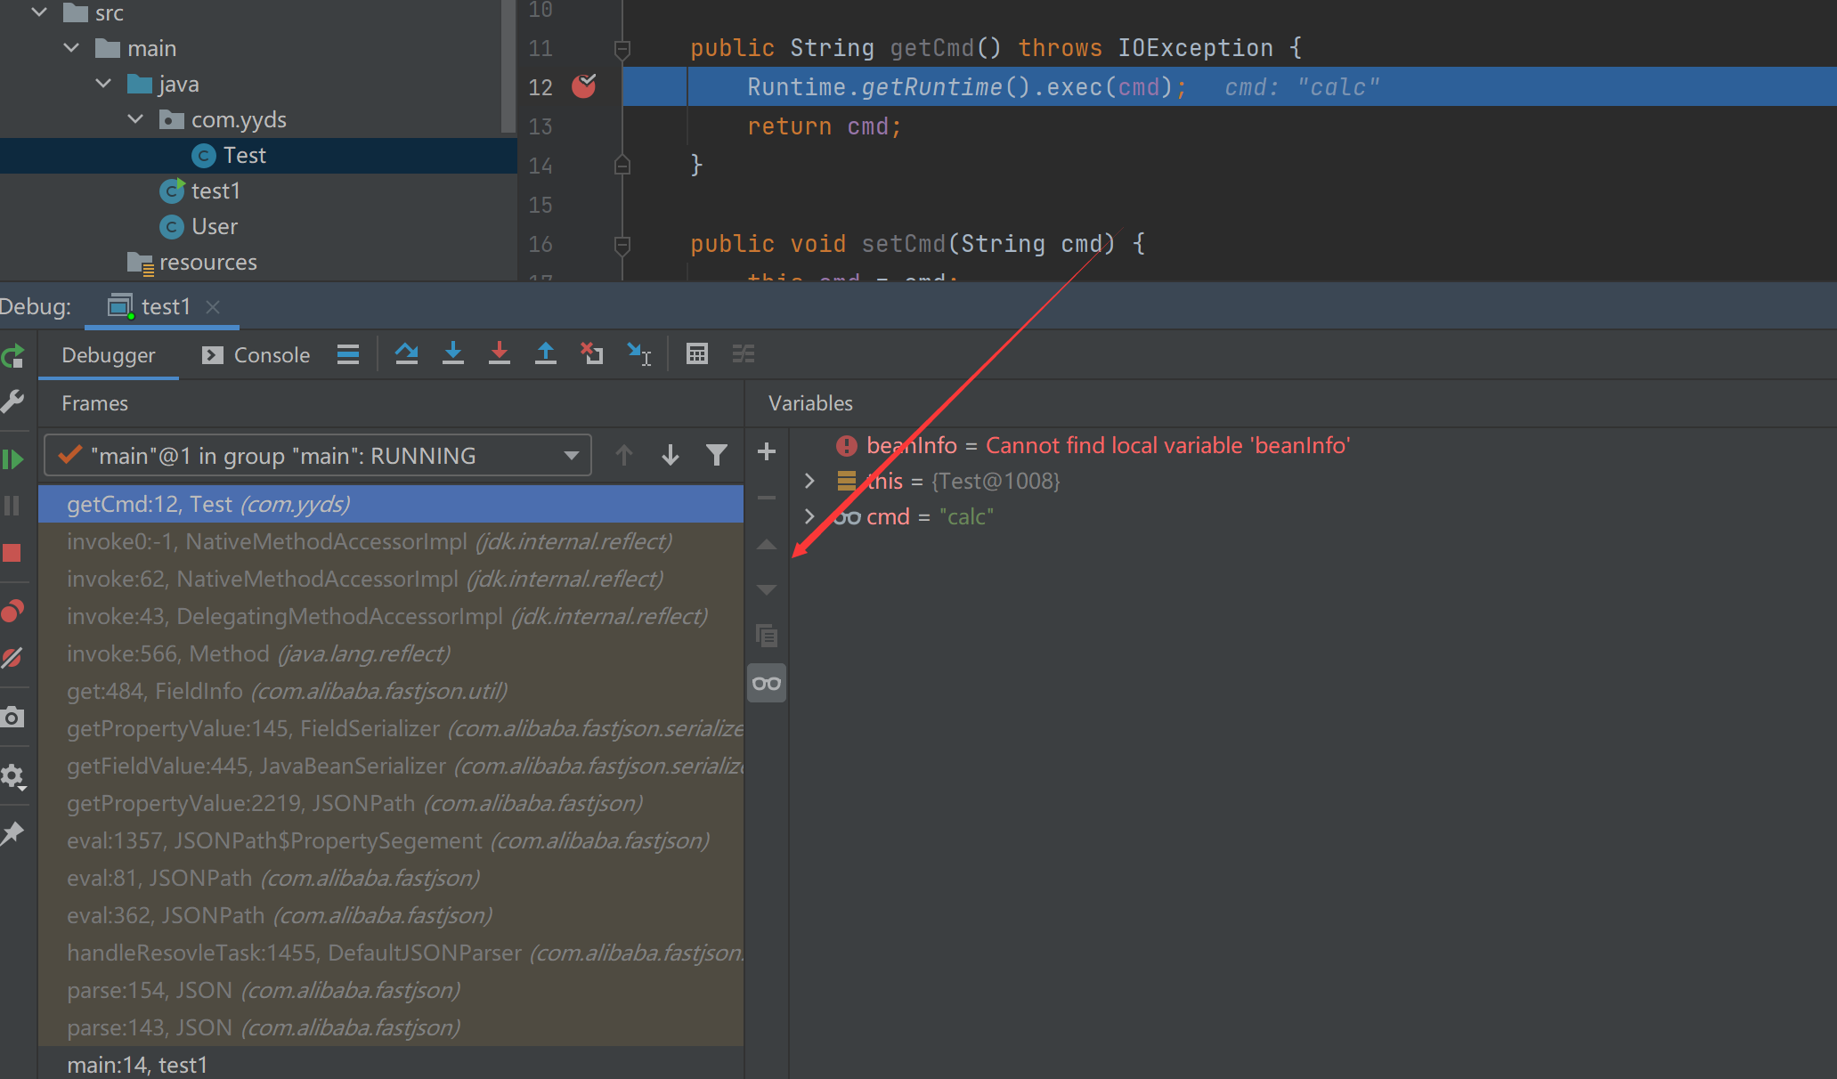
Task: Open debugger settings via wrench icon
Action: [x=12, y=402]
